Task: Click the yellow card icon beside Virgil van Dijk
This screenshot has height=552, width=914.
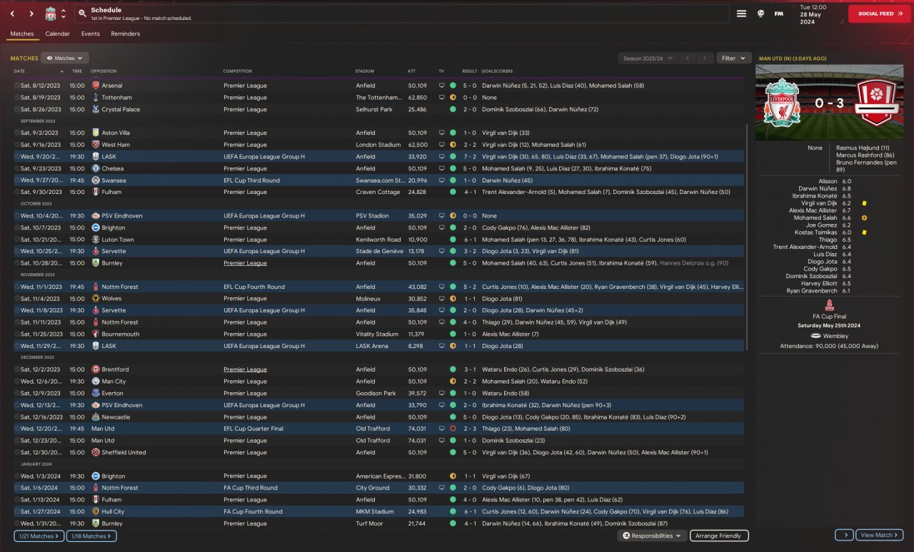Action: click(864, 203)
